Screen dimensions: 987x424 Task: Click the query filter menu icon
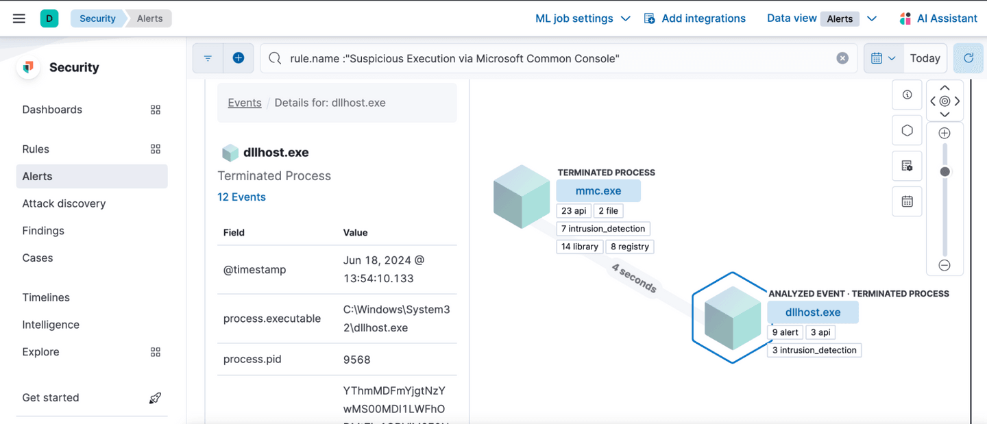point(208,58)
